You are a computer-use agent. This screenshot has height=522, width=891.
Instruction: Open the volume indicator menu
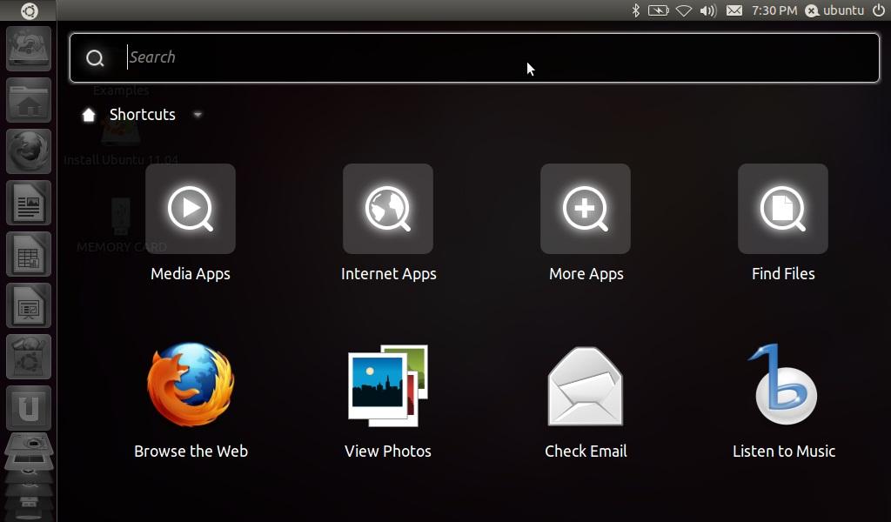[x=708, y=10]
